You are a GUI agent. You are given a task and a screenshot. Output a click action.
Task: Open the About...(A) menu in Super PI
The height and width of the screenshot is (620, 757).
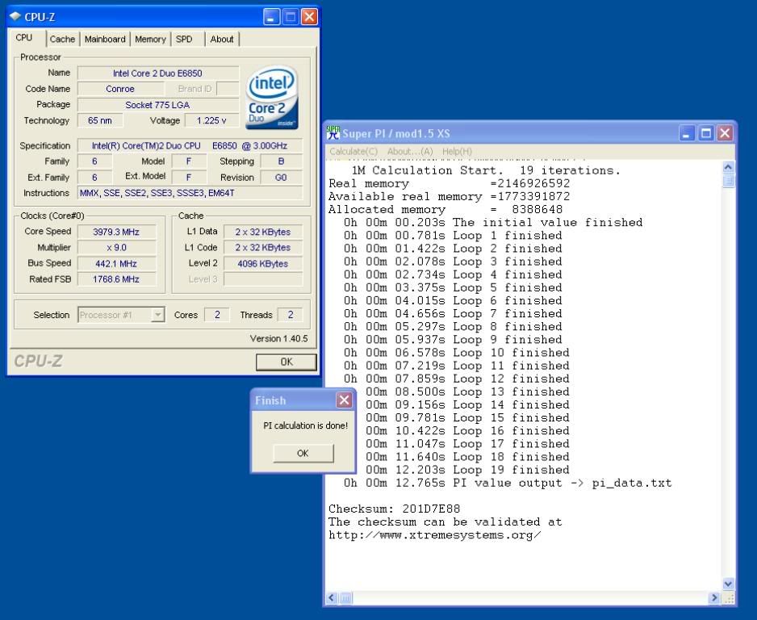click(x=410, y=151)
